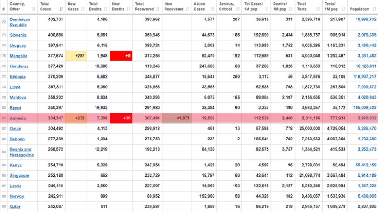This screenshot has height=212, width=378.
Task: Click the red +30 new deaths cell
Action: click(x=121, y=118)
